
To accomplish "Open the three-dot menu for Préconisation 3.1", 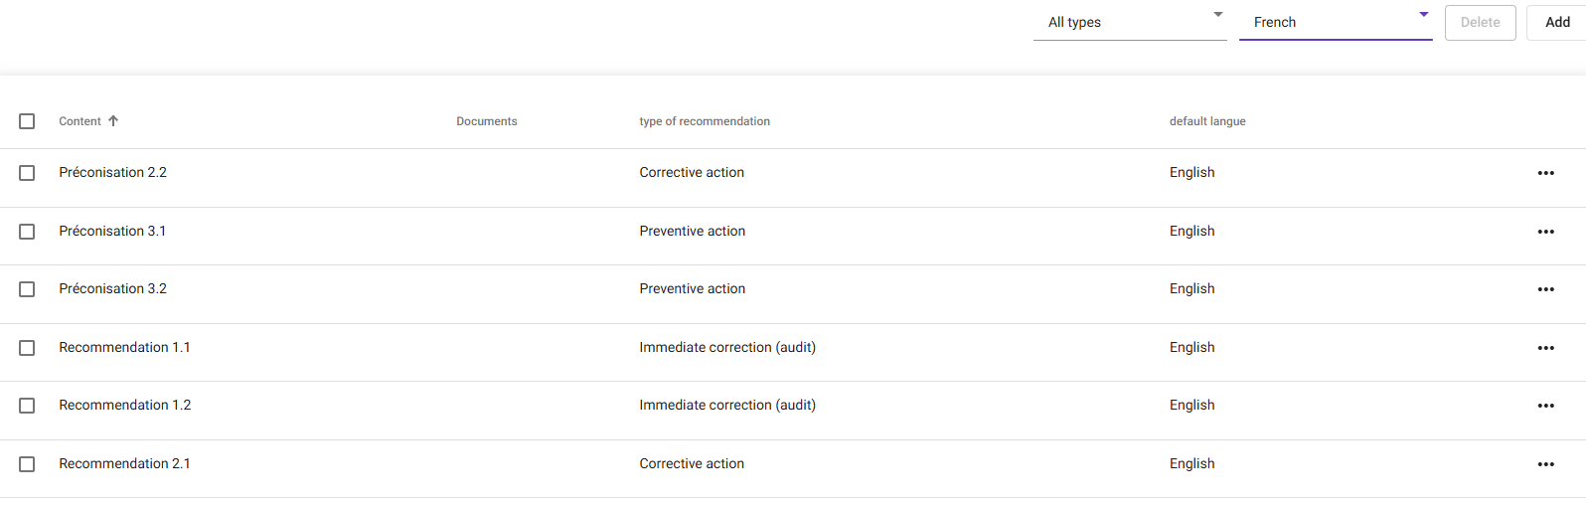I will click(x=1545, y=232).
